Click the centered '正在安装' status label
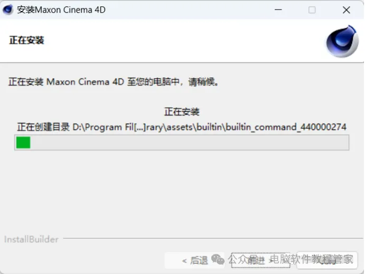 [182, 112]
